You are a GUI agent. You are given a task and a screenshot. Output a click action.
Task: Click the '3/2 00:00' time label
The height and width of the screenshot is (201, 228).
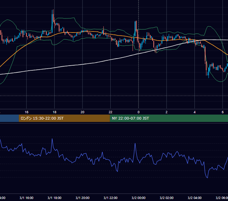click(x=138, y=198)
